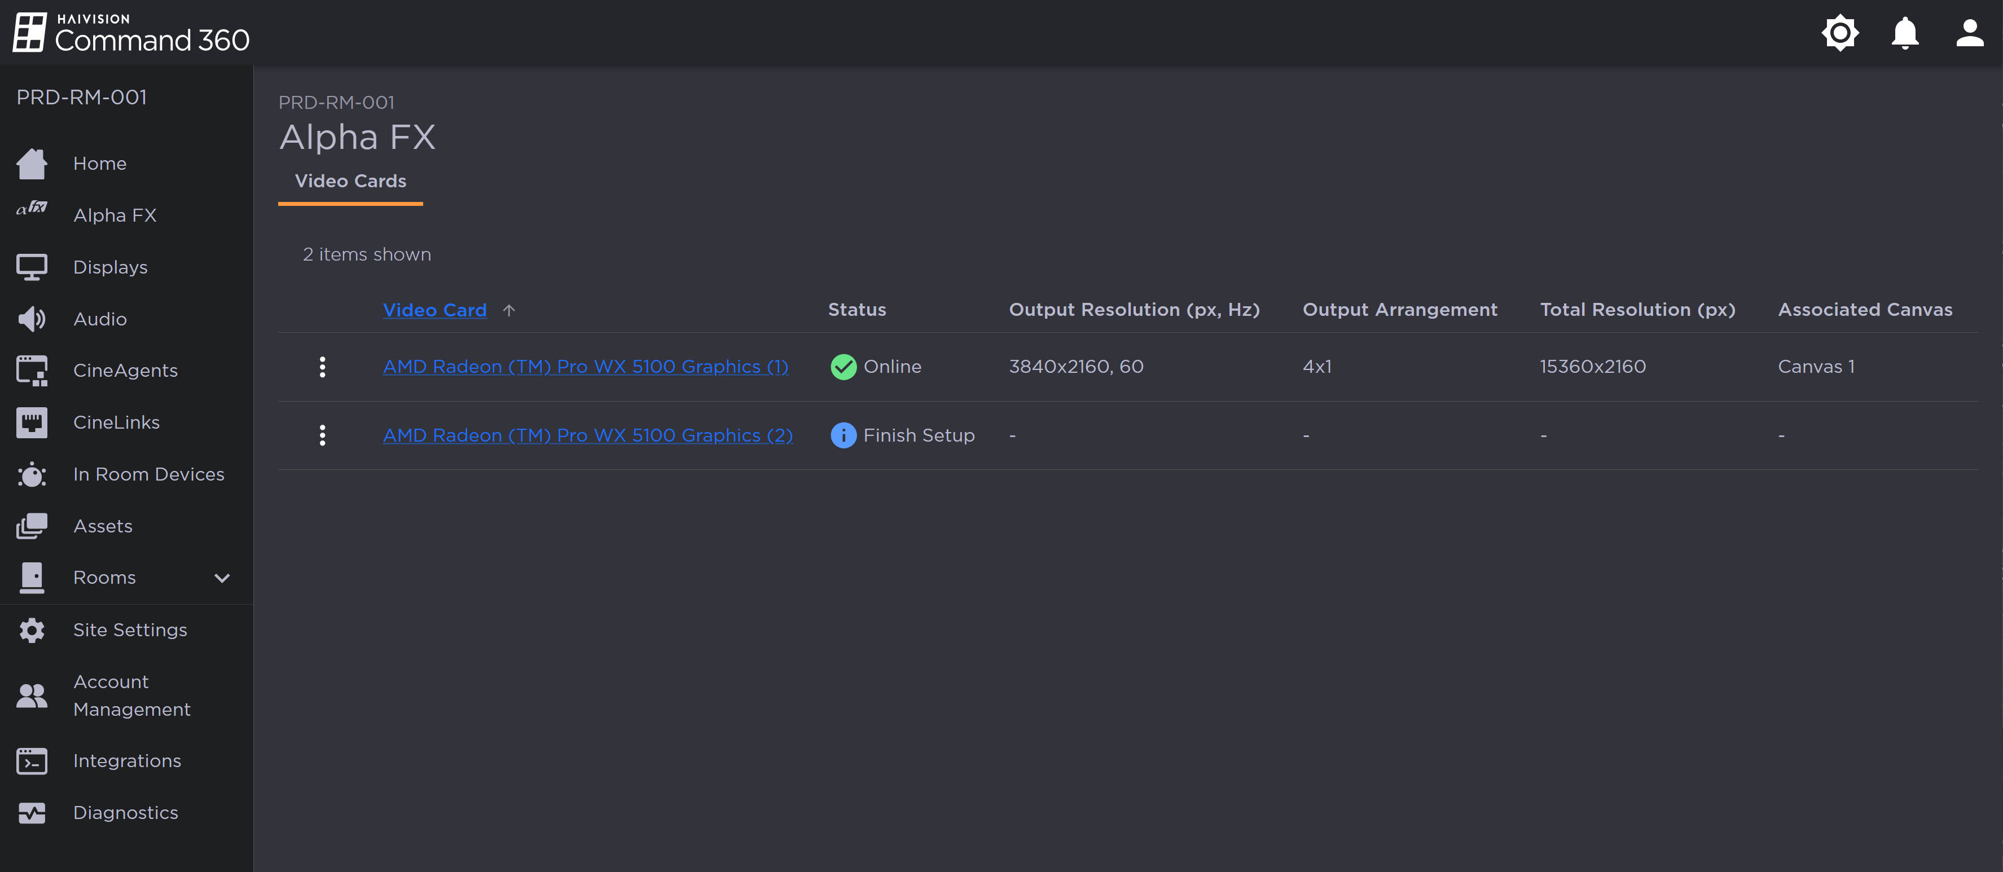
Task: Open the CineAgents panel
Action: 125,370
